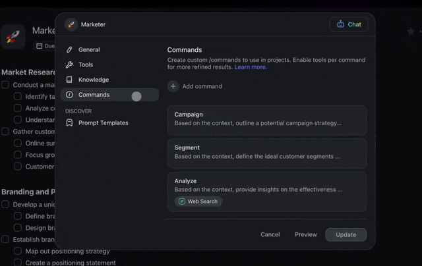
Task: Click the Marketer agent avatar icon
Action: click(x=71, y=24)
